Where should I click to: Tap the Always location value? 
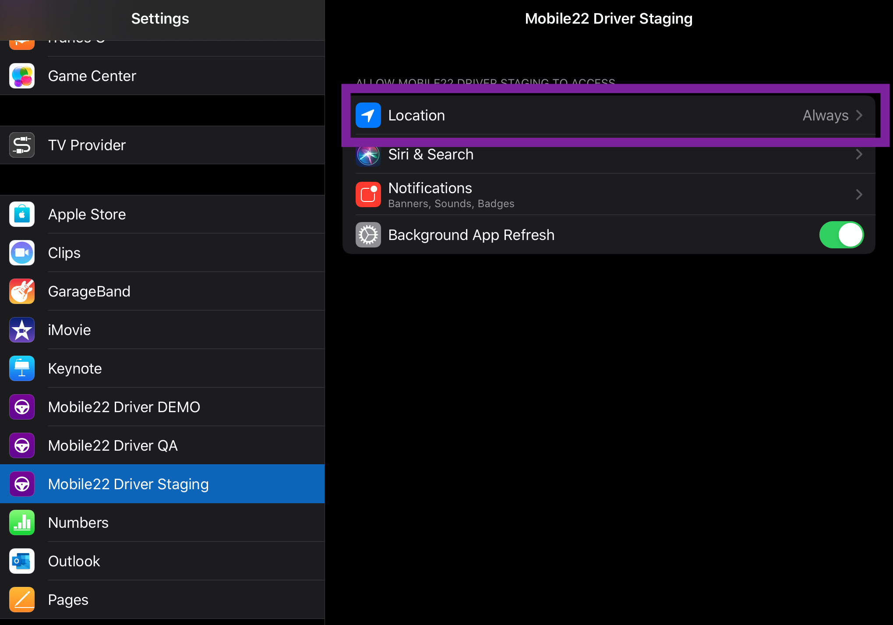tap(825, 115)
